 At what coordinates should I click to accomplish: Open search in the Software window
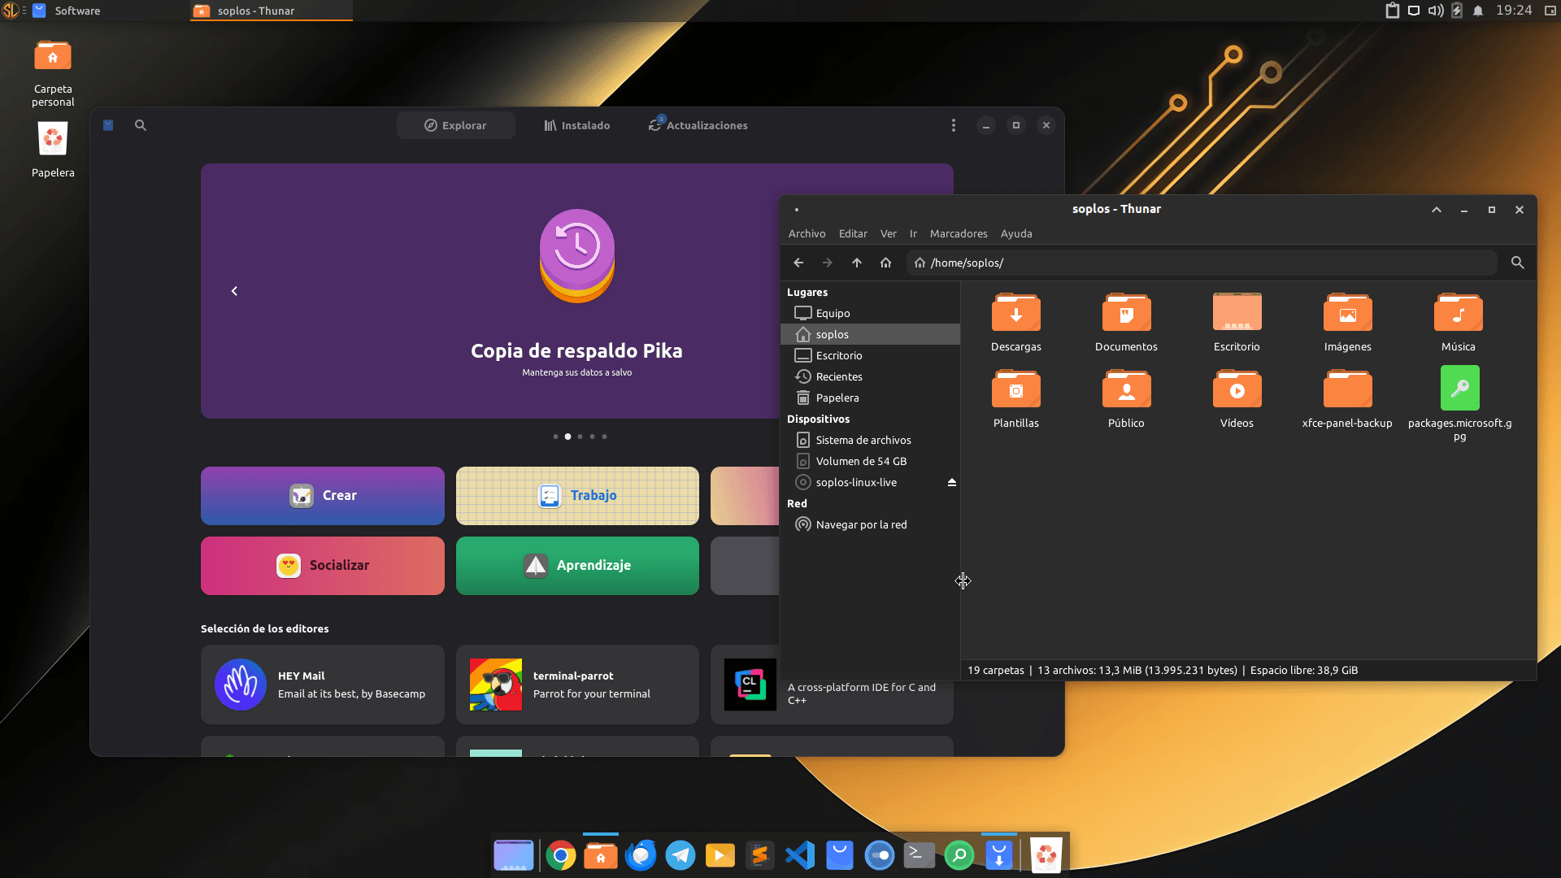click(141, 125)
